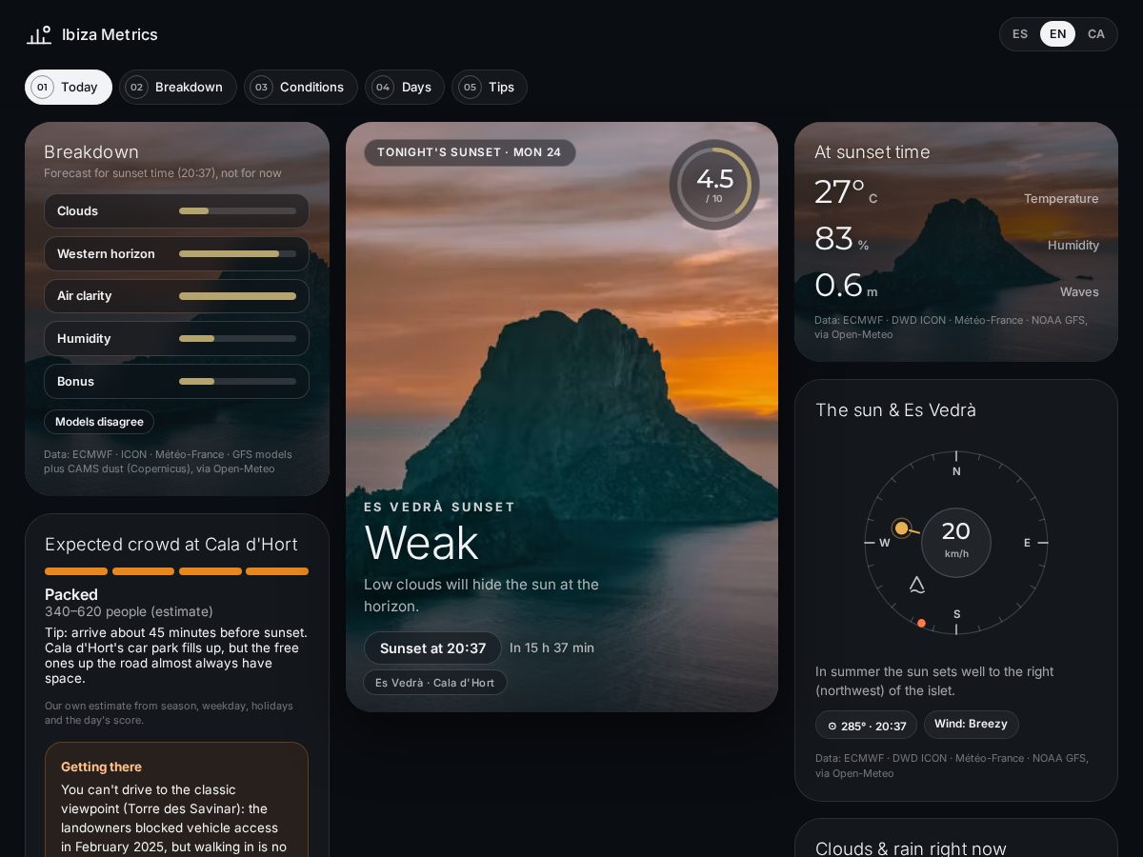1143x857 pixels.
Task: Click the Weak sunset rating heading
Action: coord(421,544)
